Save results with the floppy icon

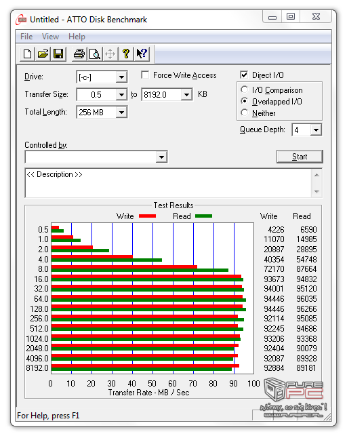pos(58,54)
